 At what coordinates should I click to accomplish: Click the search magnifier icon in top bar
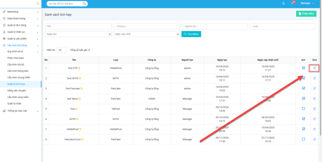click(84, 4)
